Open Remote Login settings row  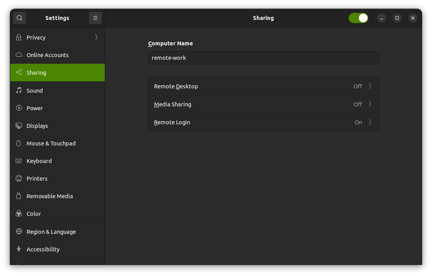point(263,122)
